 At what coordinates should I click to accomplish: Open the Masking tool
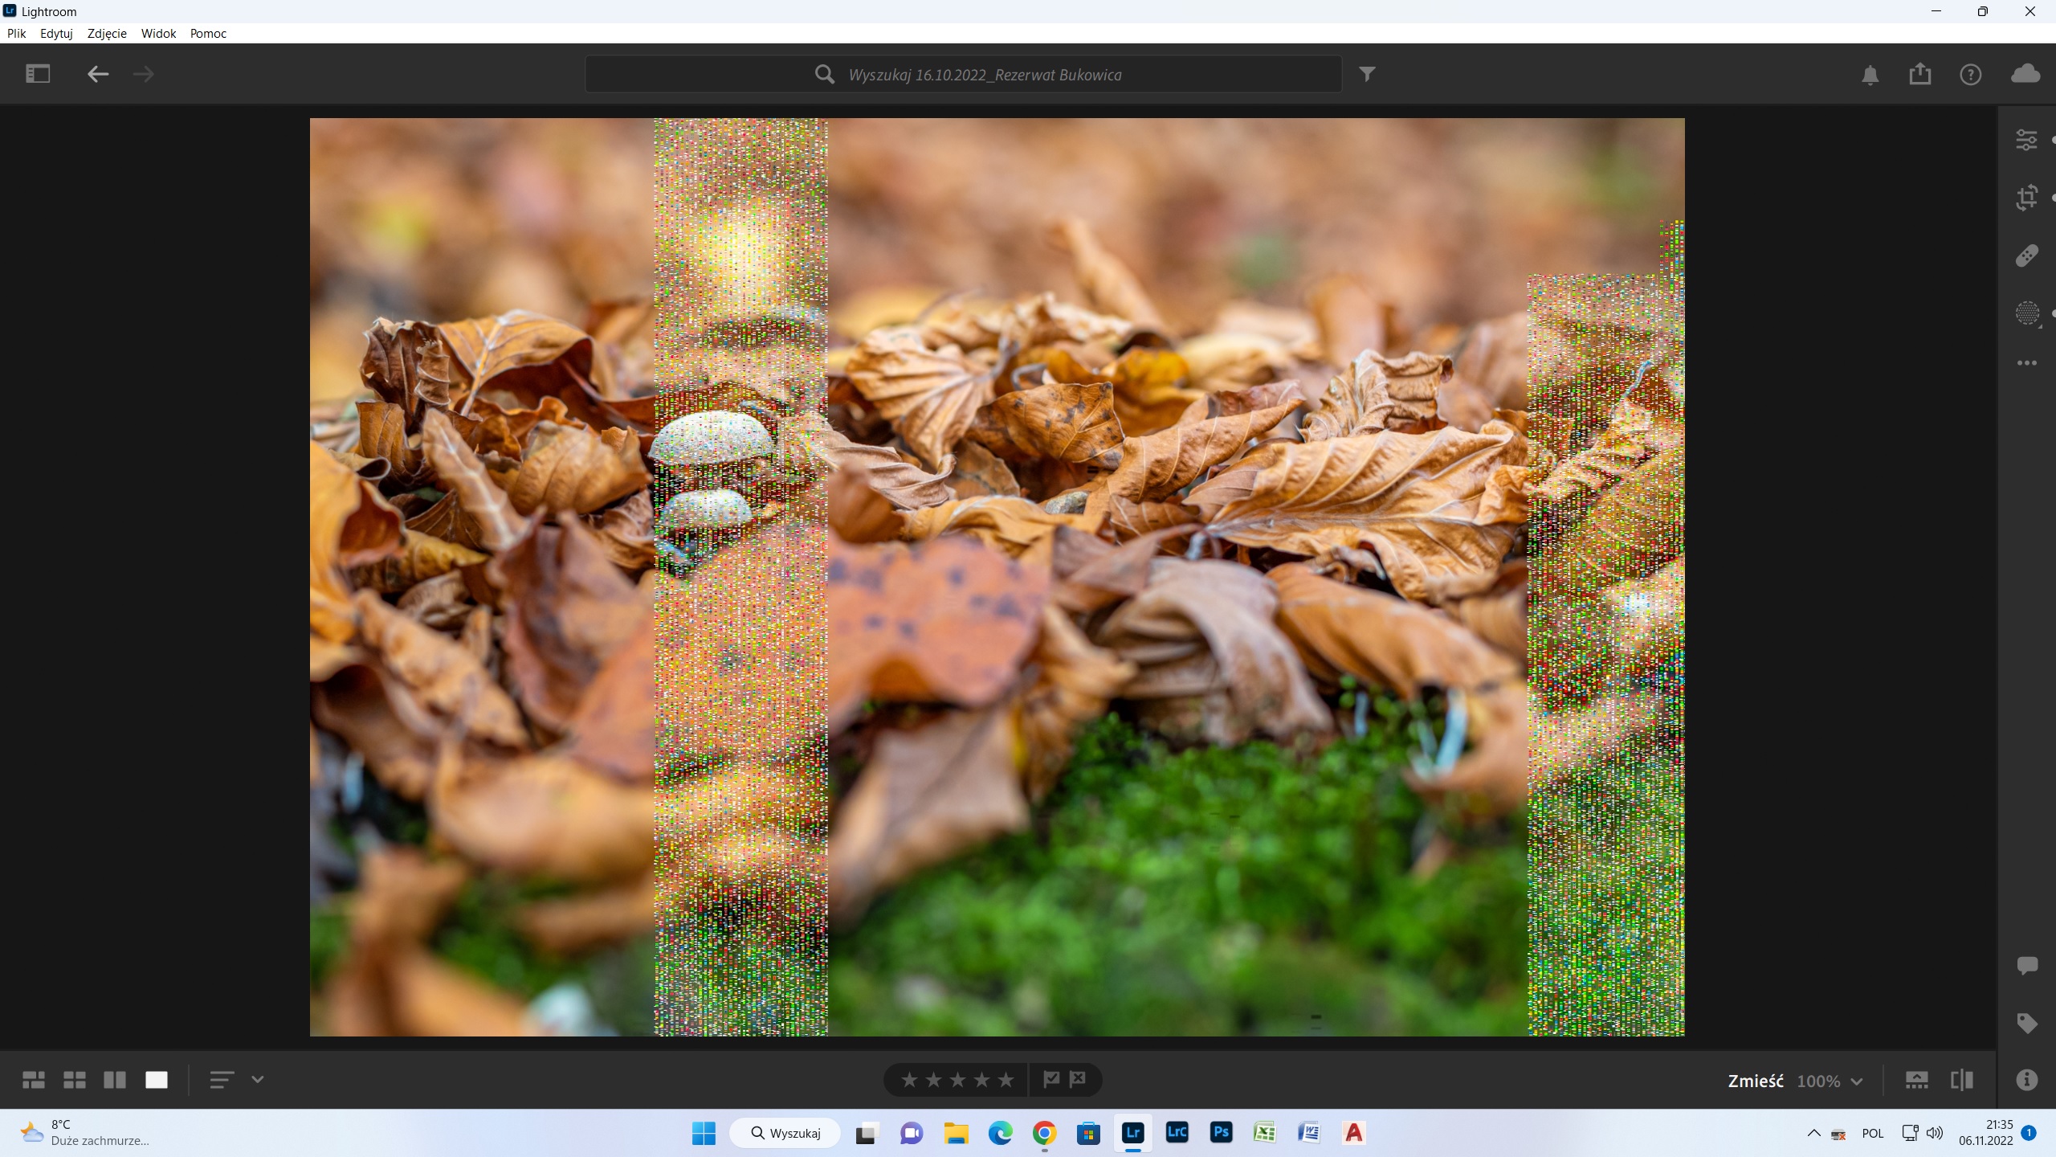click(2027, 313)
